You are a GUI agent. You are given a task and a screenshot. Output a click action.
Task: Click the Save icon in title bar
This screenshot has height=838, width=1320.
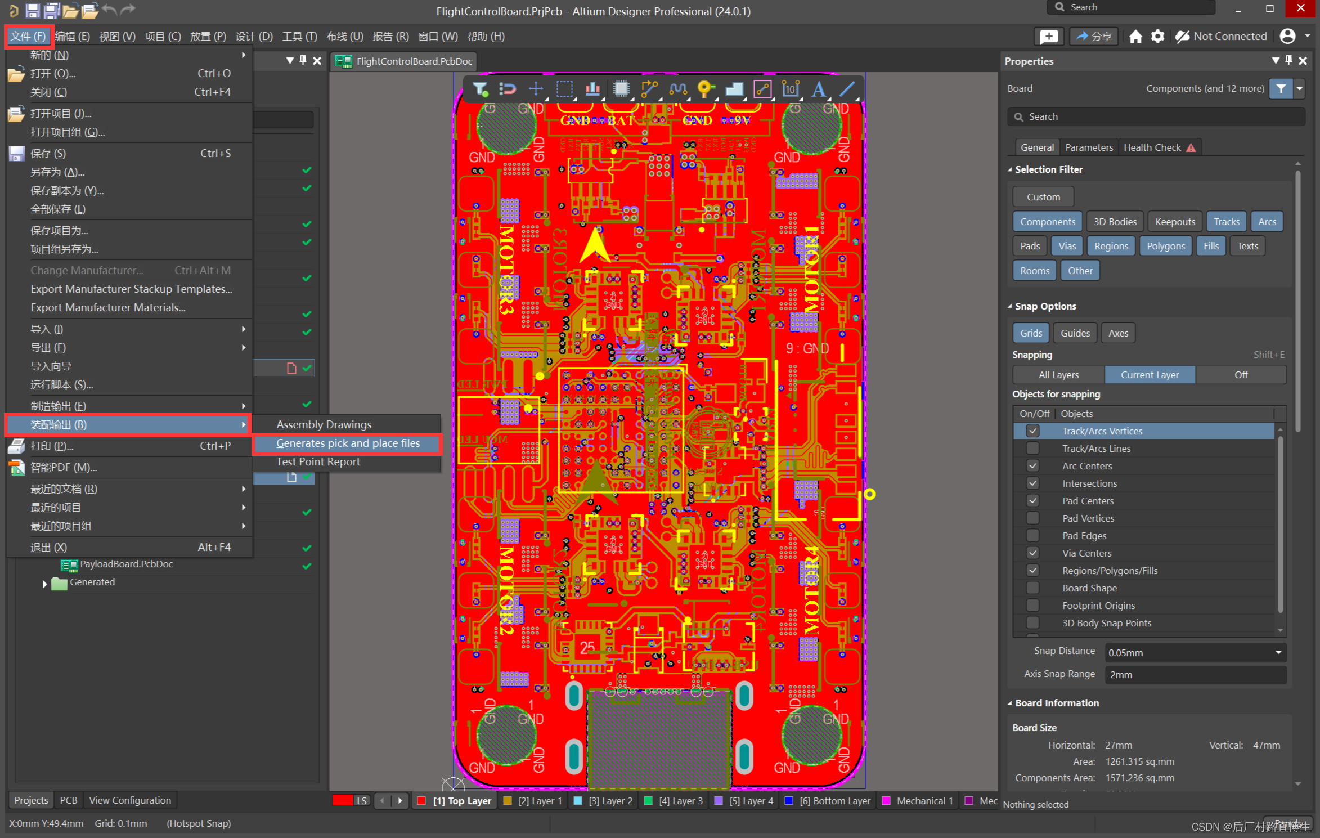pos(33,10)
